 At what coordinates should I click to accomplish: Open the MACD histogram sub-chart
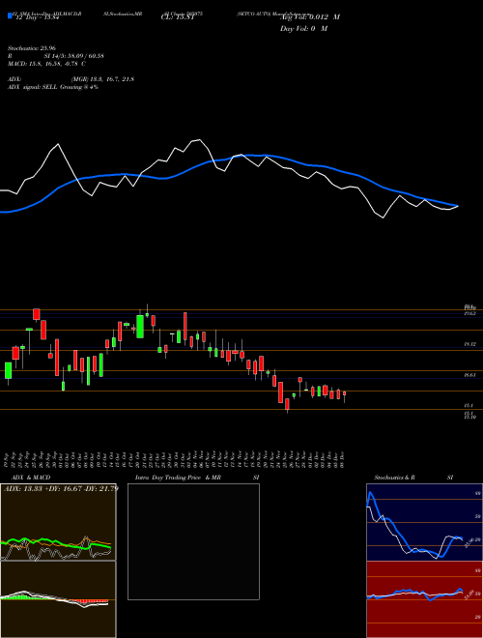[58, 599]
